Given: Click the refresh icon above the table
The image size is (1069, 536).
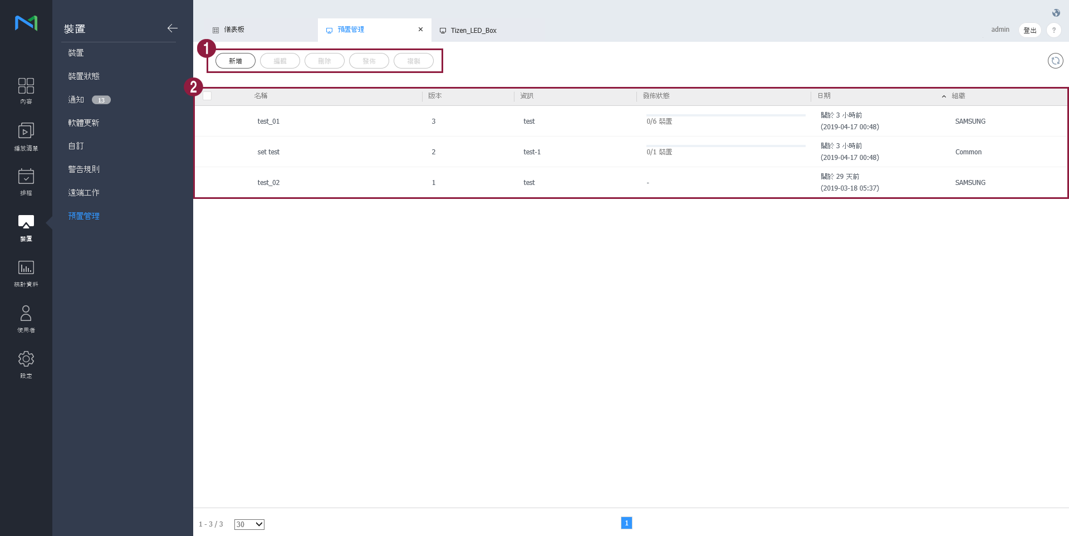Looking at the screenshot, I should [x=1055, y=61].
